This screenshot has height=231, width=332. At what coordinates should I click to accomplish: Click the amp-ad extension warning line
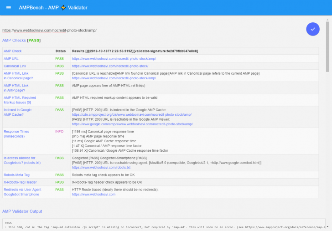[165, 227]
